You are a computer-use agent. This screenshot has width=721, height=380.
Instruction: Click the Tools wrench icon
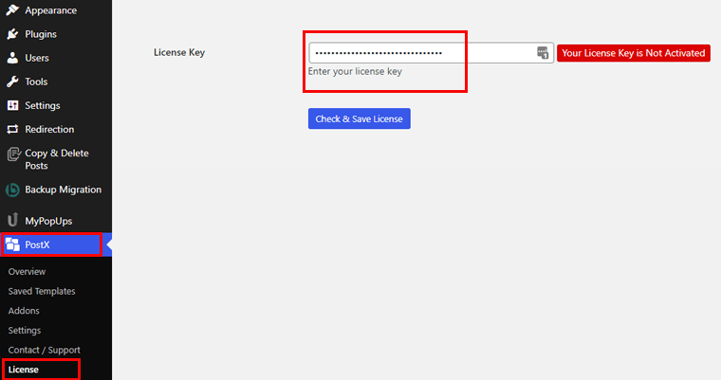click(x=12, y=81)
